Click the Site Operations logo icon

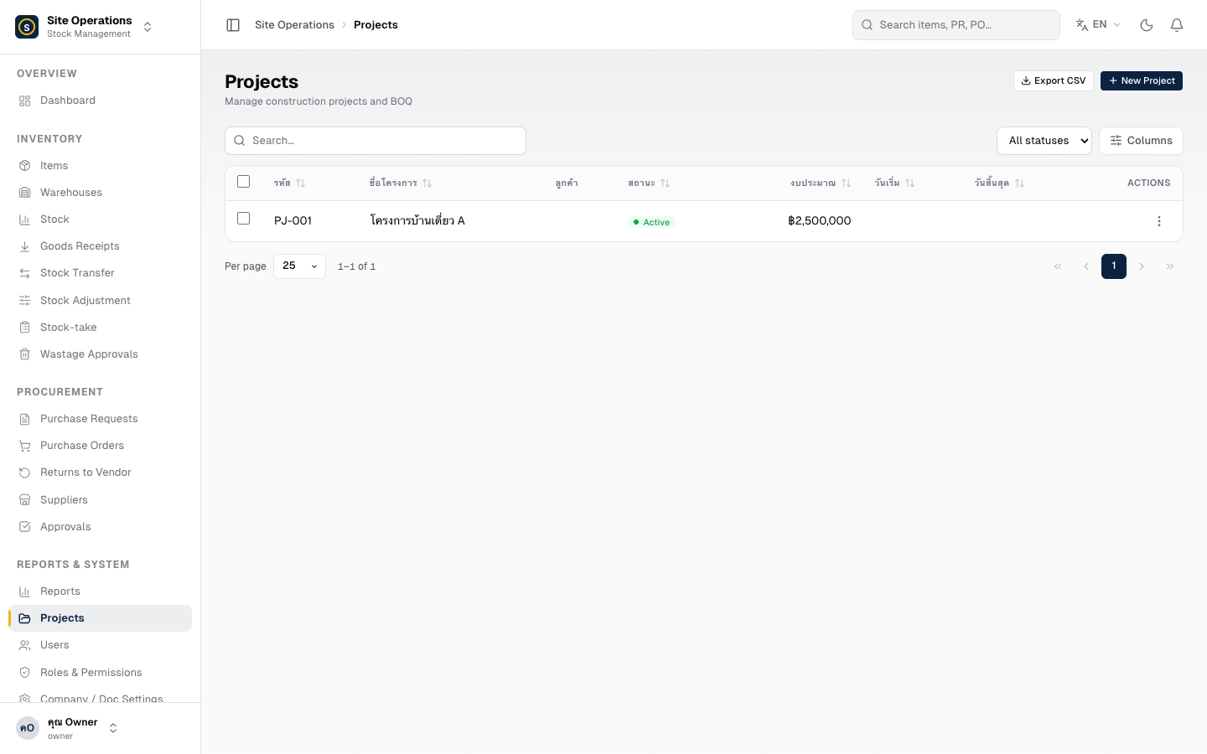point(27,27)
